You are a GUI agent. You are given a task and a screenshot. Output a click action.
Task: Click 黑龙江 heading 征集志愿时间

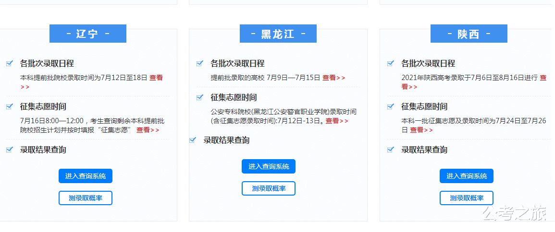[234, 97]
